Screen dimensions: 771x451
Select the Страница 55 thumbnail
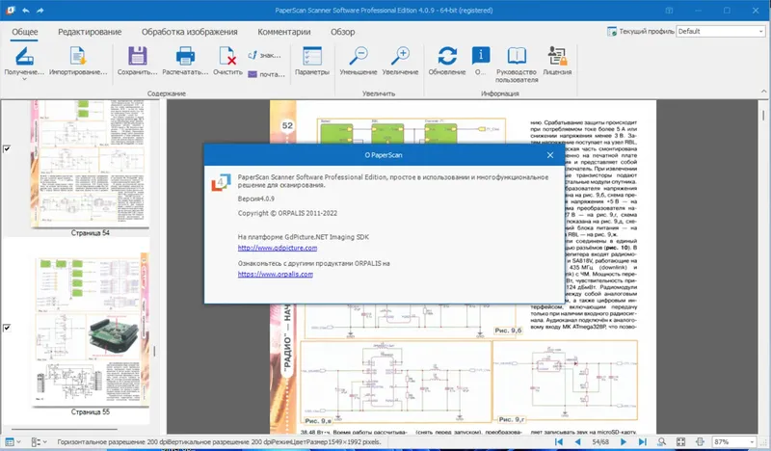point(90,330)
